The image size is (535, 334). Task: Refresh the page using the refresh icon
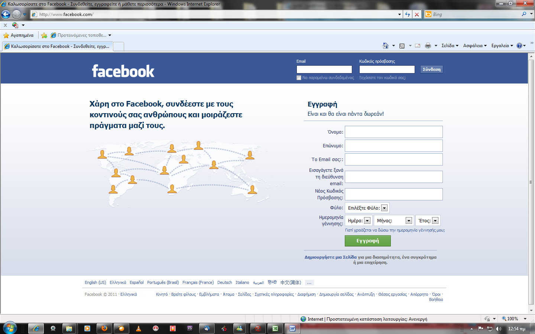(408, 14)
